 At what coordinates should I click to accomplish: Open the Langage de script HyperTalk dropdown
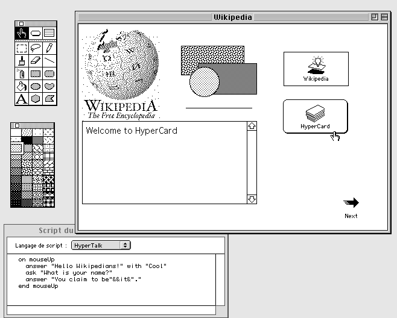[101, 246]
